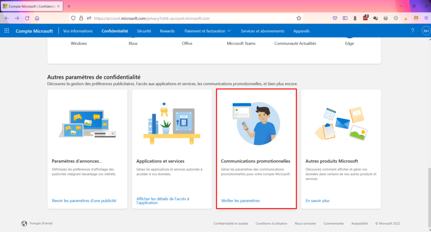Viewport: 431px width, 232px height.
Task: Open tracking protection shield info
Action: click(73, 18)
